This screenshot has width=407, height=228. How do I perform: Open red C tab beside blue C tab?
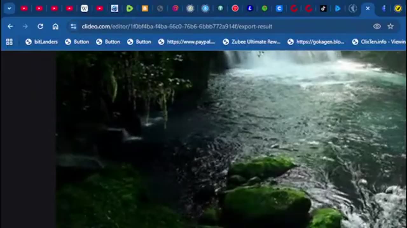tap(294, 9)
